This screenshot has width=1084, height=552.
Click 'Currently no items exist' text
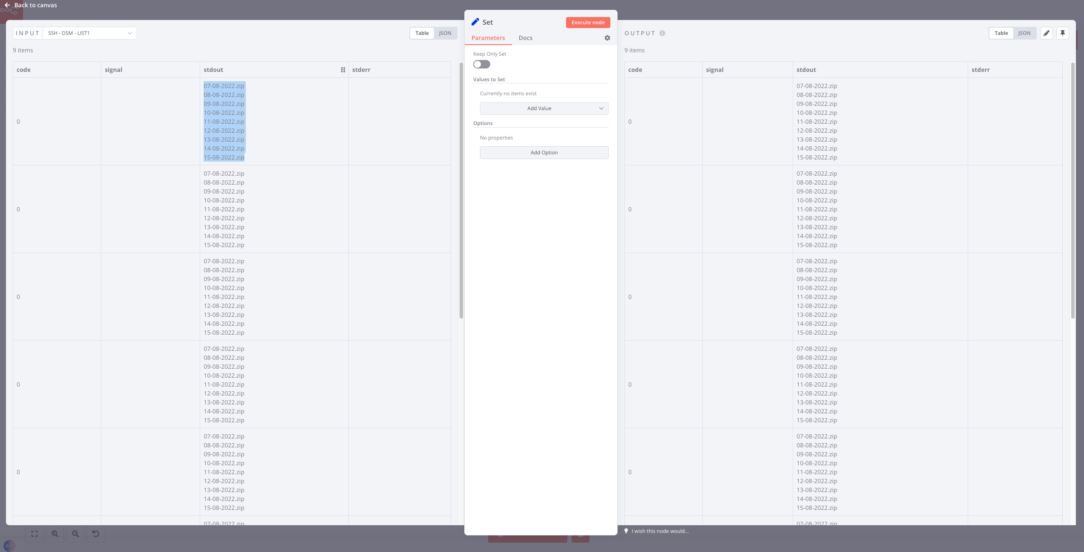[508, 94]
